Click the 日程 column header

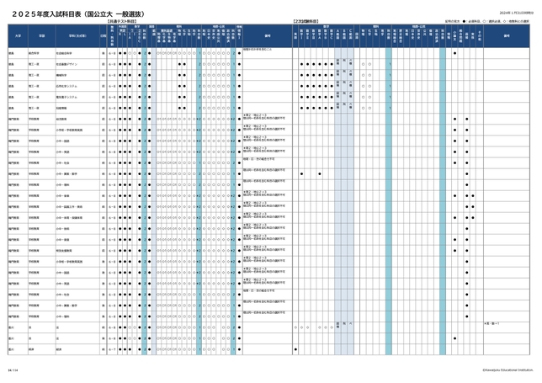tap(103, 36)
